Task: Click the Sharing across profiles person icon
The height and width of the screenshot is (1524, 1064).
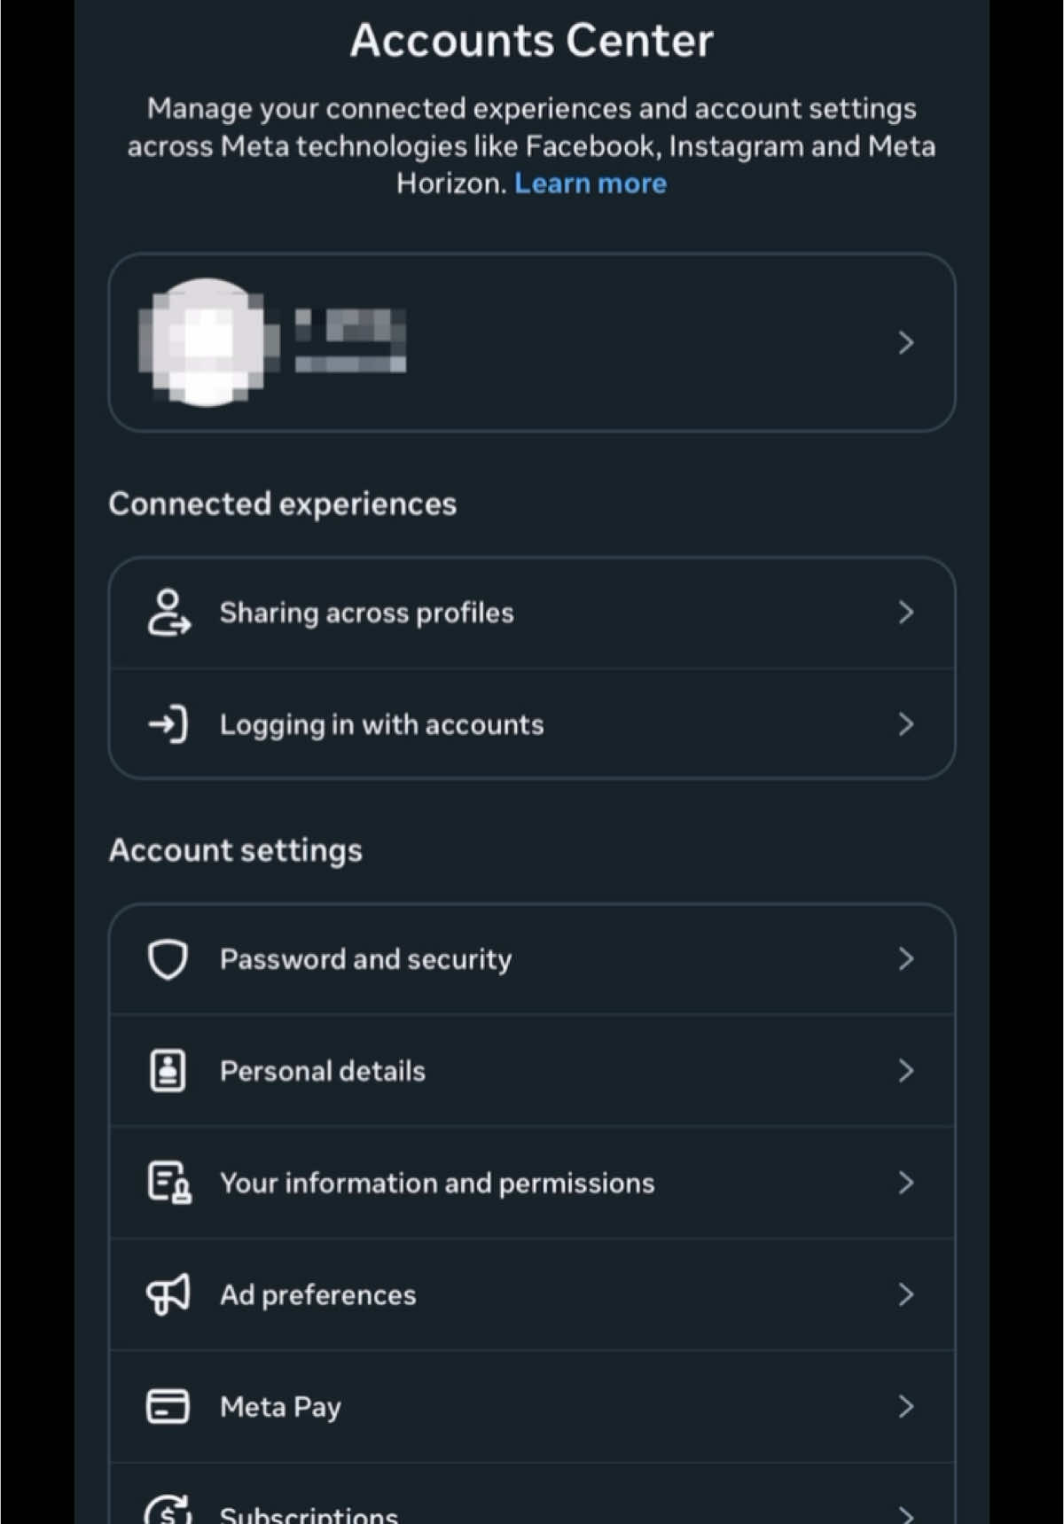Action: point(168,613)
